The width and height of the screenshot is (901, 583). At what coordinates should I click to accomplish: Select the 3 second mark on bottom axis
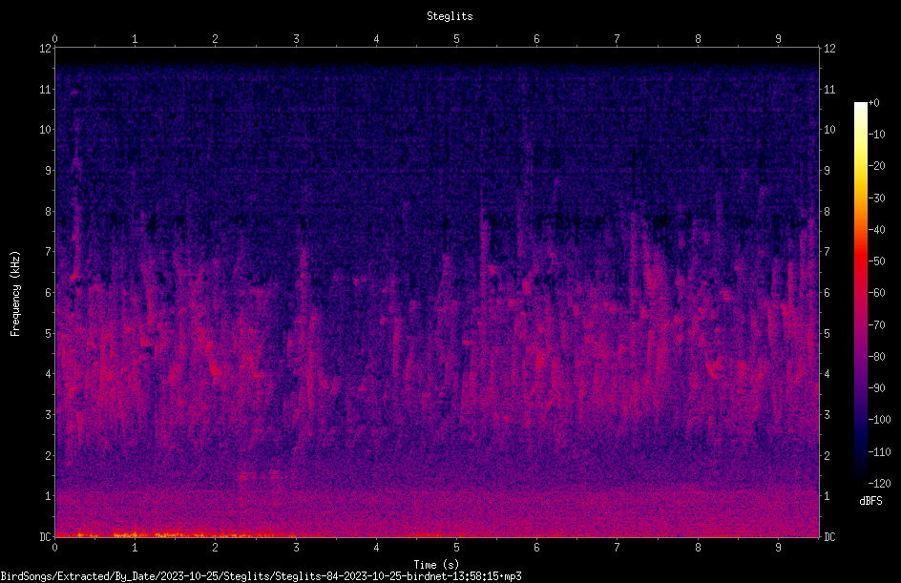pyautogui.click(x=296, y=548)
